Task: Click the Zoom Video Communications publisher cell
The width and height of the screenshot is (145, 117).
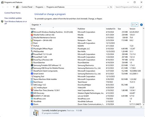Action: click(x=91, y=104)
